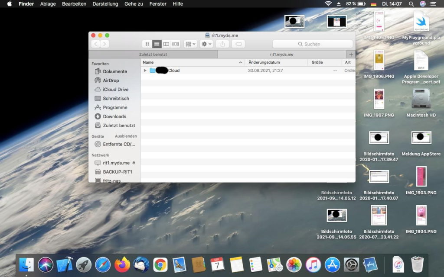Open Photos in the Dock
Screen dimensions: 444x277
click(x=294, y=265)
